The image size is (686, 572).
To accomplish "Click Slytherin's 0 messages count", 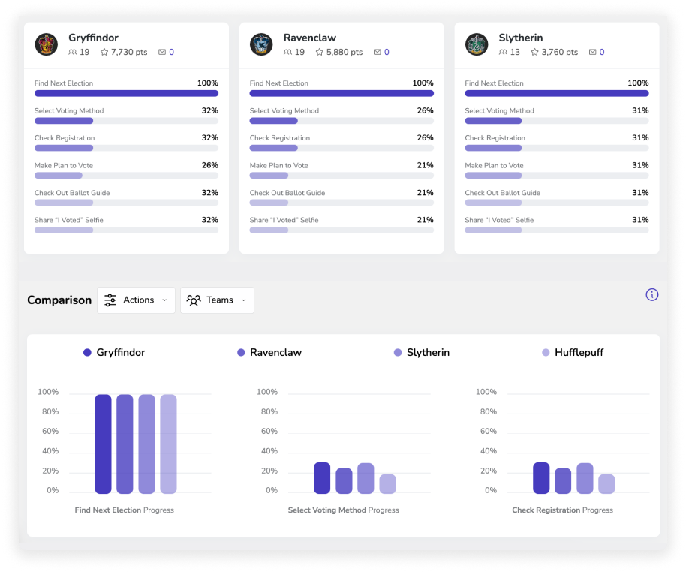I will coord(602,52).
